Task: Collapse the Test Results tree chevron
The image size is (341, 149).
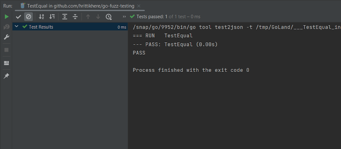Action: [x=16, y=27]
